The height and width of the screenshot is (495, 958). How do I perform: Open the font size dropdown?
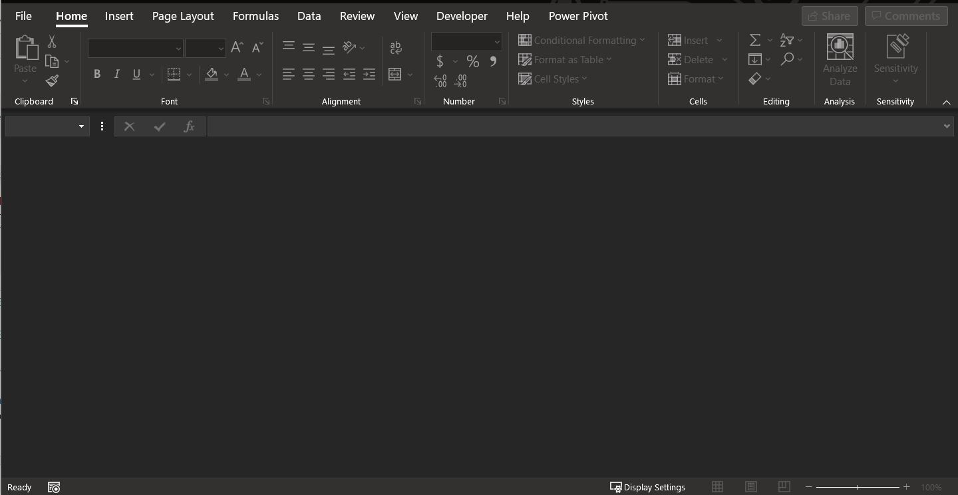[x=221, y=49]
